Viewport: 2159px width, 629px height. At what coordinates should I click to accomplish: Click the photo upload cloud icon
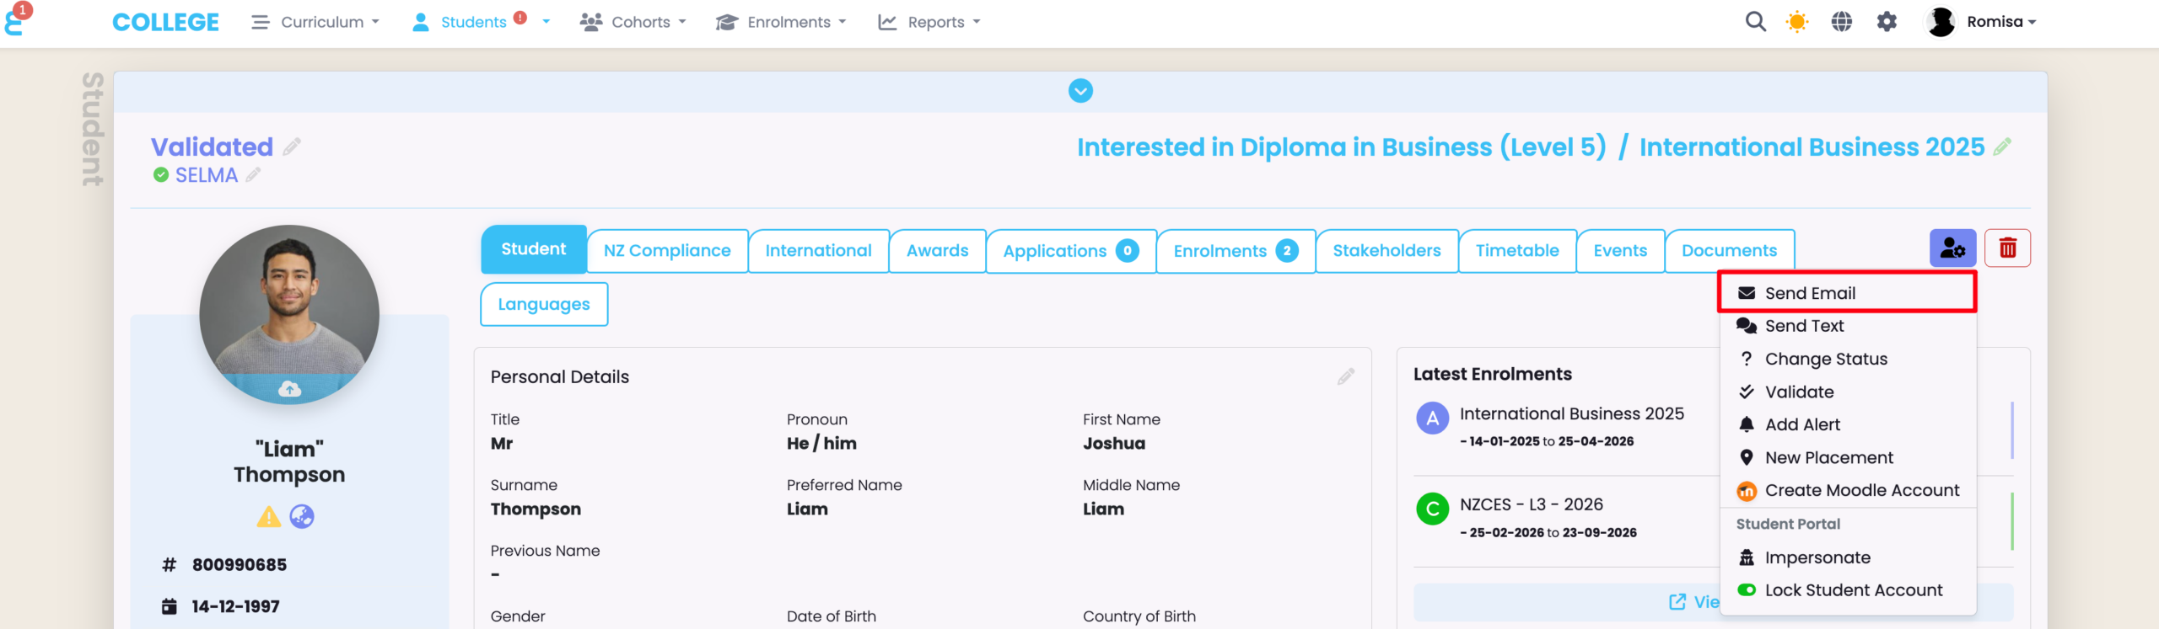[x=289, y=389]
